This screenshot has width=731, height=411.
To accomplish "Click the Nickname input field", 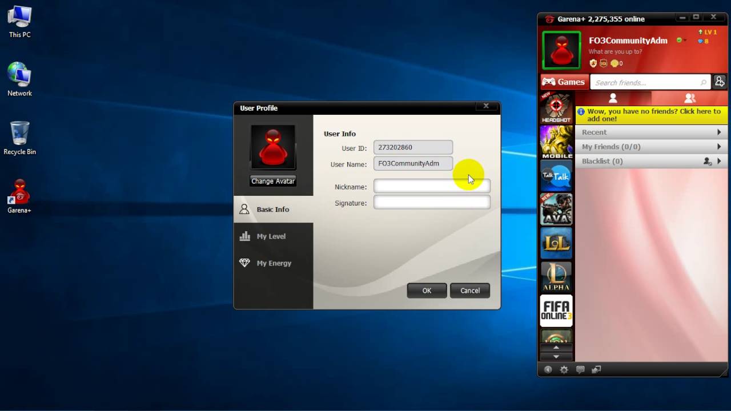I will click(432, 186).
